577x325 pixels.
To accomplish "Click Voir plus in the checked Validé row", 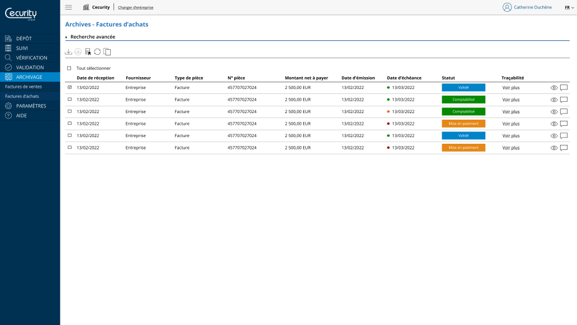I will point(511,88).
